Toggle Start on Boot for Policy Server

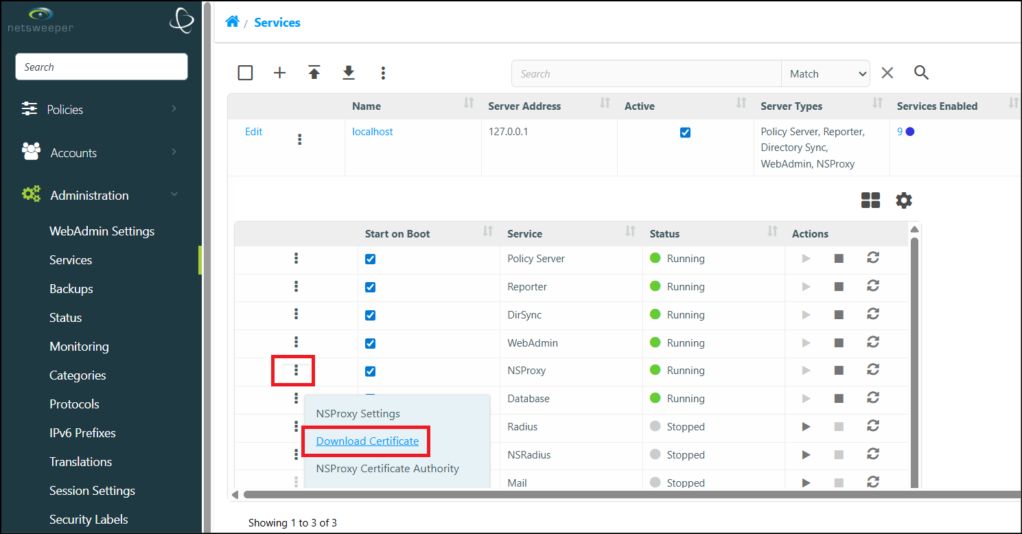[x=370, y=259]
